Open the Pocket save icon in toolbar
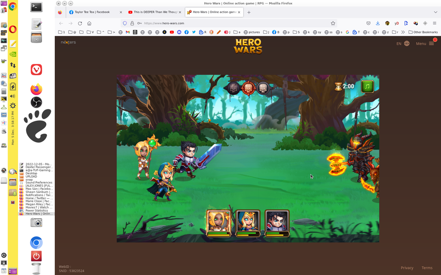 click(368, 23)
